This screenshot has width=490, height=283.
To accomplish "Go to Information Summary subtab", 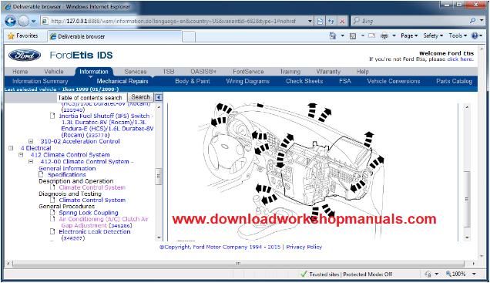I will tap(40, 81).
